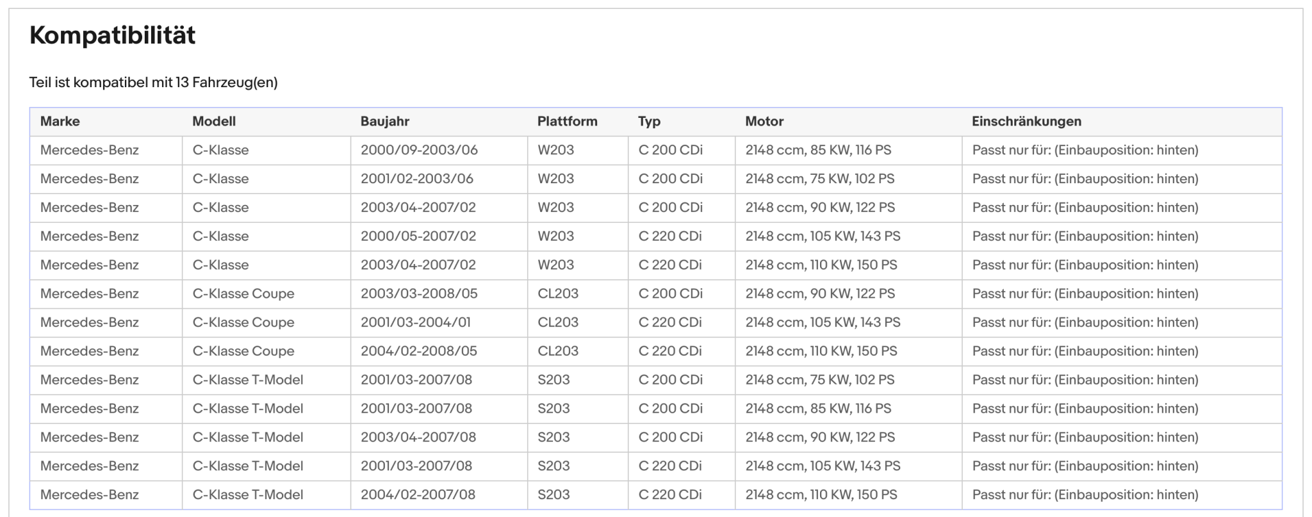Click "W203" in the 2001/02-2003/06 row
The image size is (1312, 517).
[556, 179]
